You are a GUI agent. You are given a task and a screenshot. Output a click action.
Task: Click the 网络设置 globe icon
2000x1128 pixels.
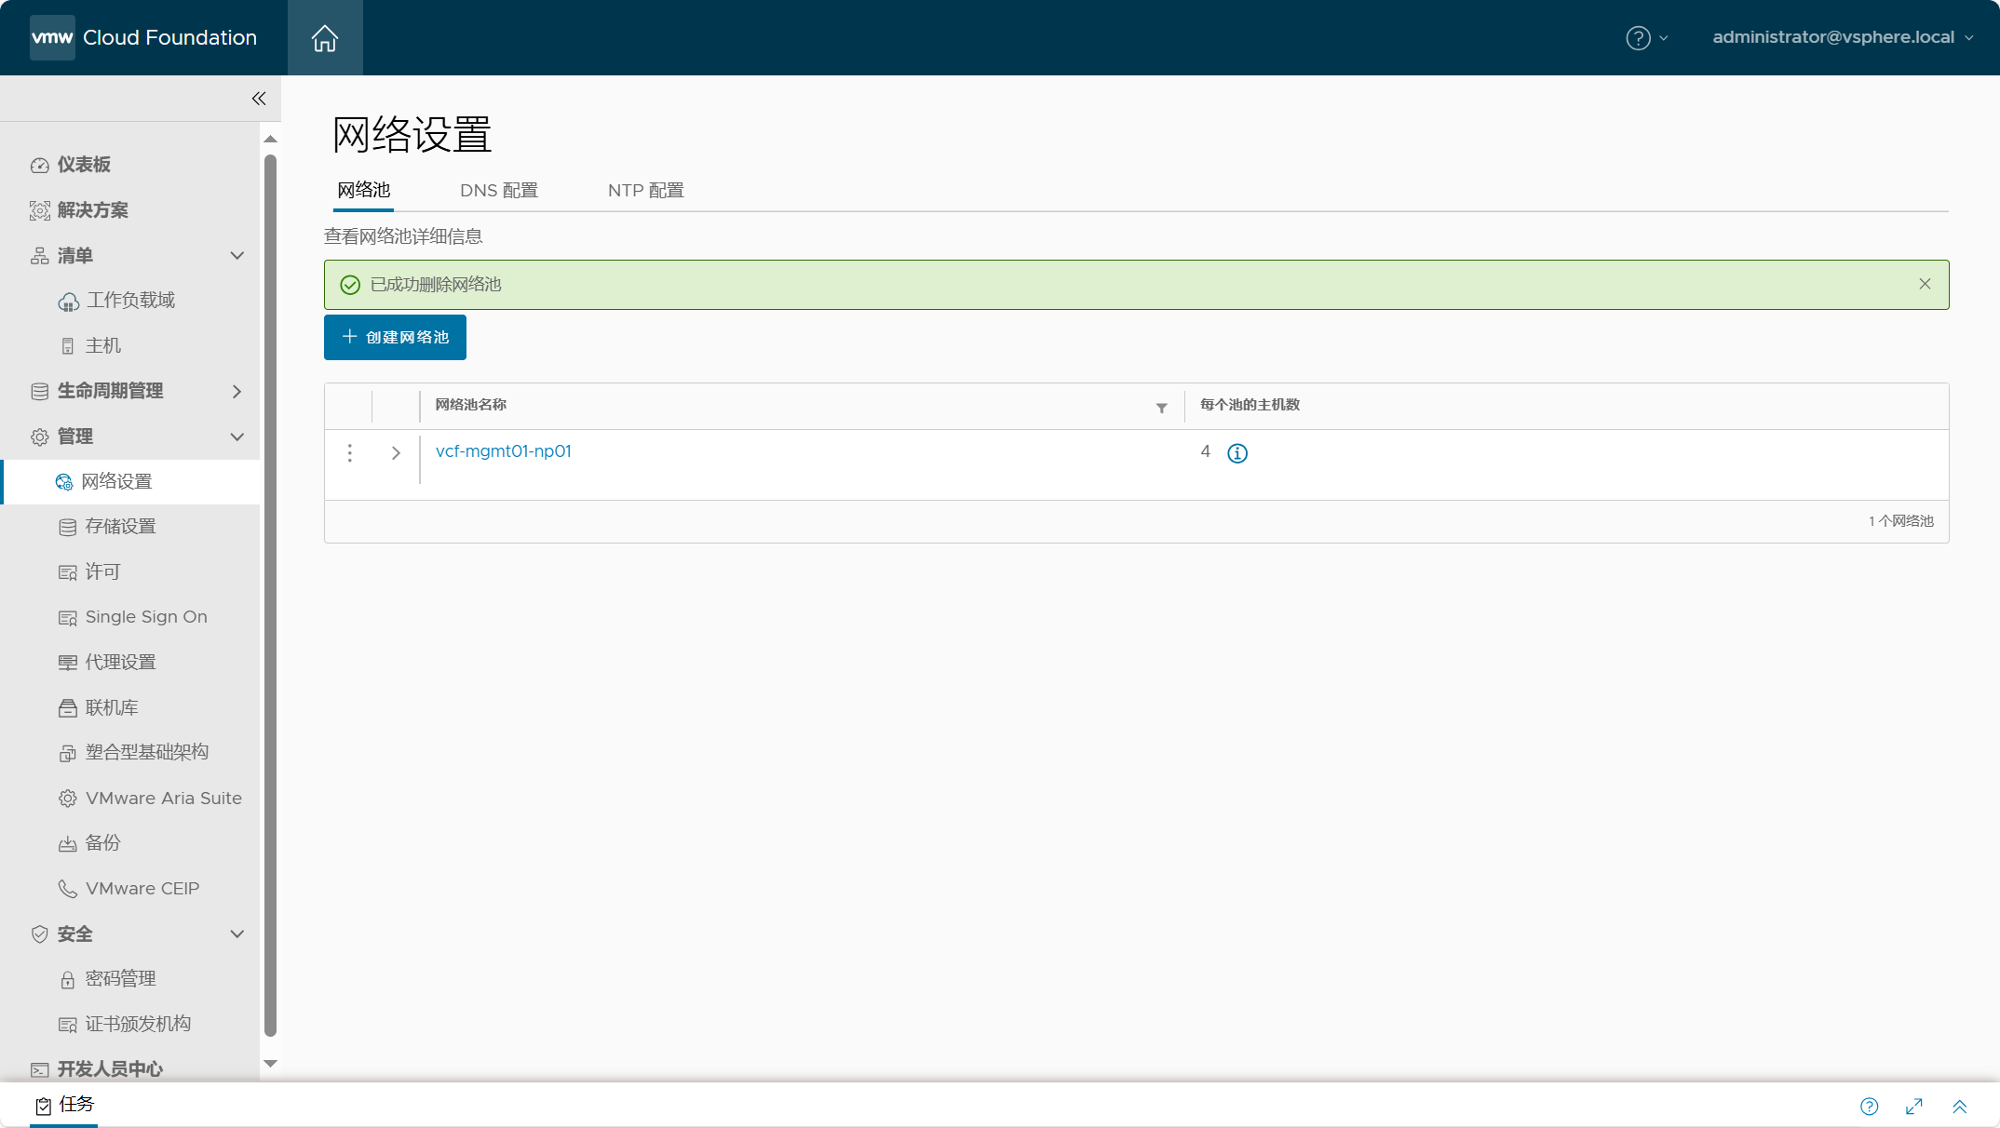63,482
